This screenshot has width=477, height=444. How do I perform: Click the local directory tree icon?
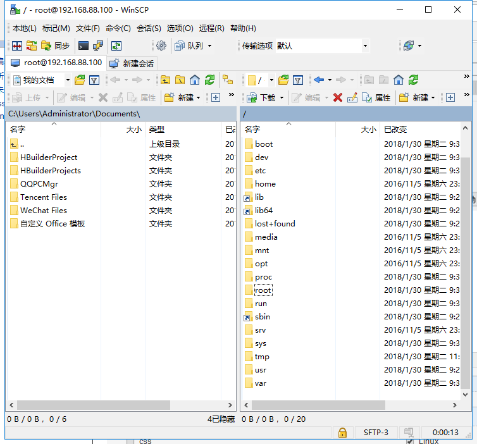click(228, 80)
